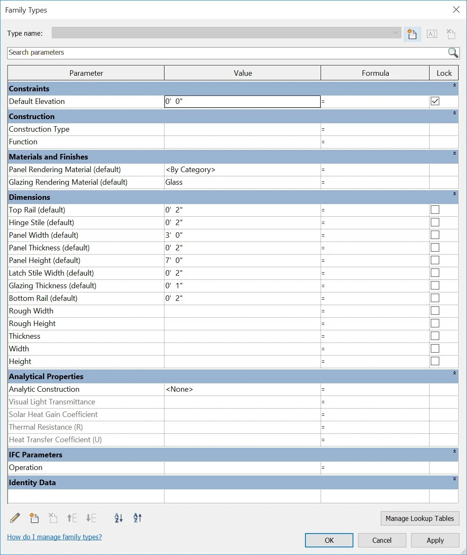Collapse the Analytical Properties group
Screen dimensions: 467x555
click(x=454, y=373)
